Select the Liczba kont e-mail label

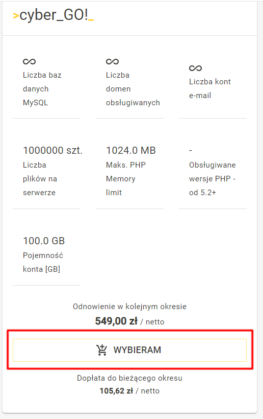pyautogui.click(x=209, y=88)
